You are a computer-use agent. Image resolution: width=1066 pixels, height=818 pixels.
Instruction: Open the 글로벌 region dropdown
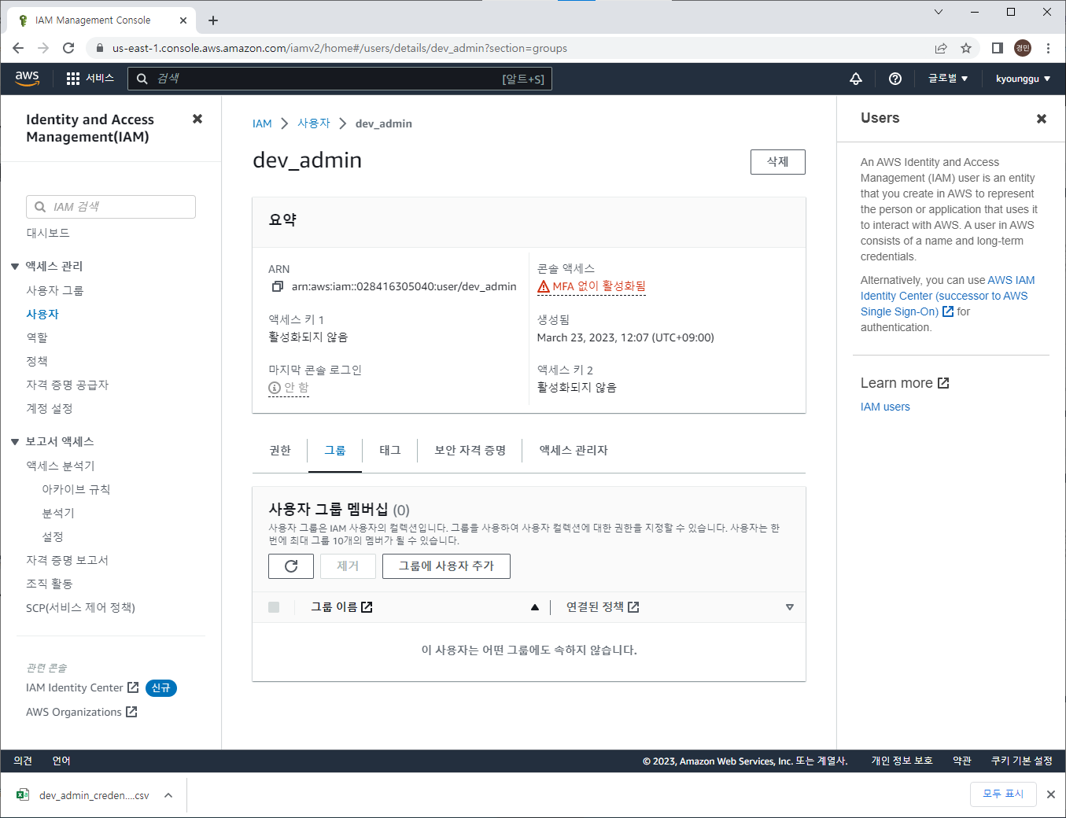pos(948,79)
